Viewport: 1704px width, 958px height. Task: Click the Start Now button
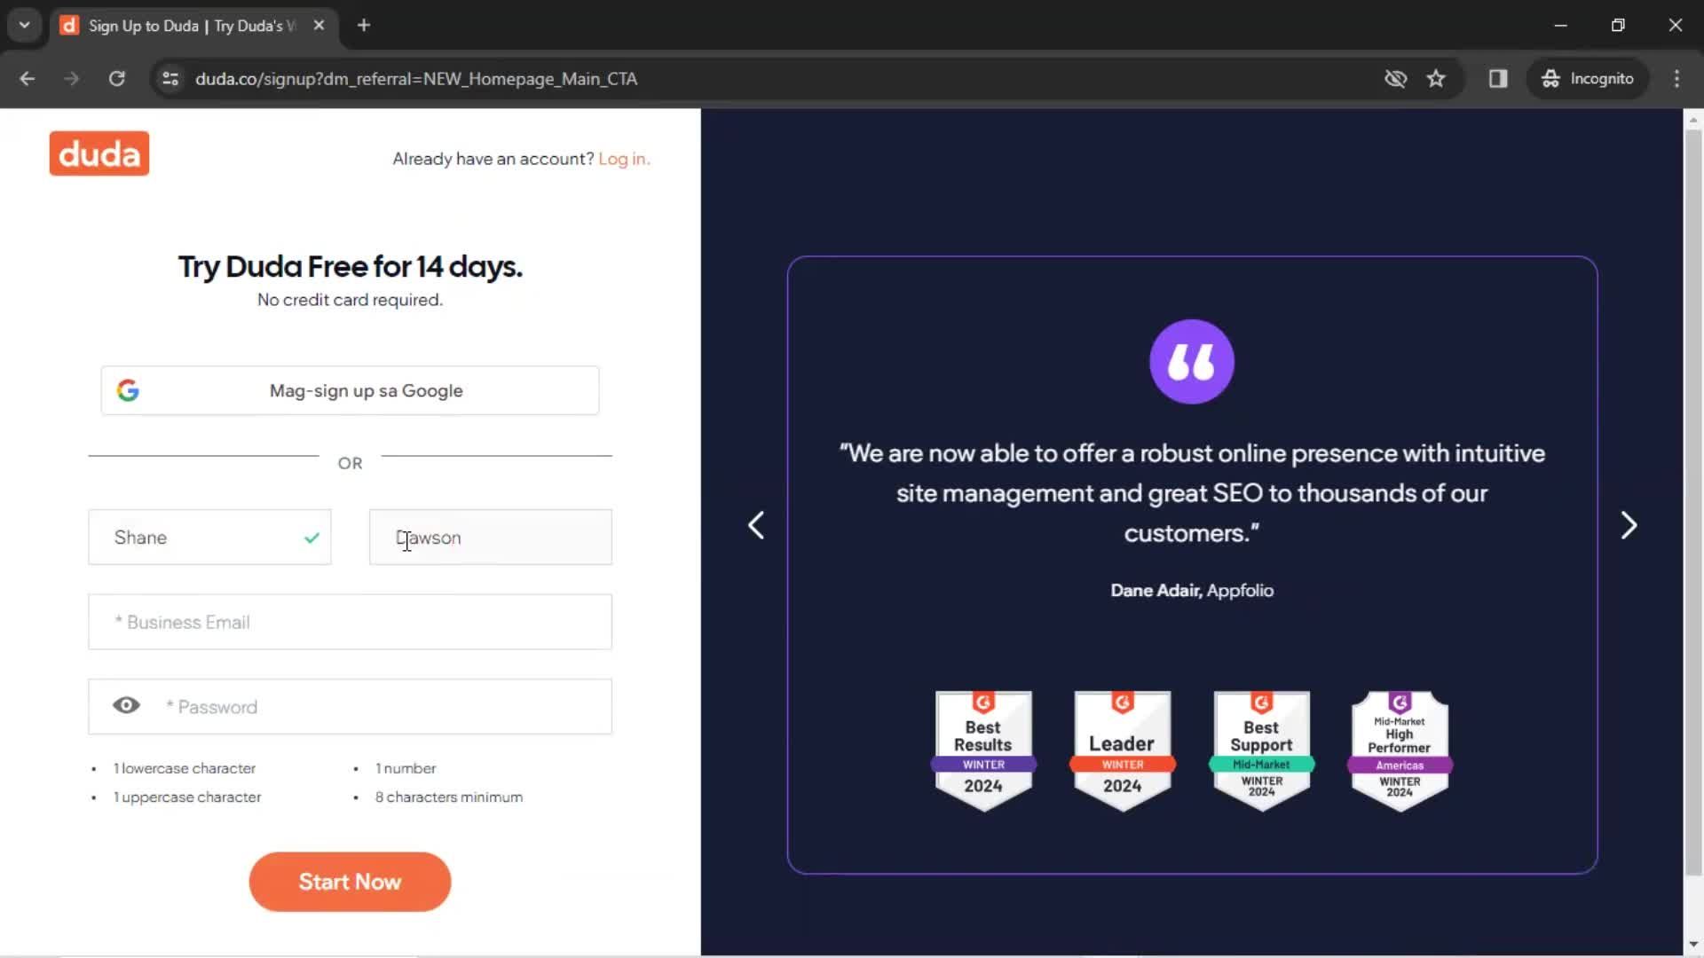click(350, 882)
